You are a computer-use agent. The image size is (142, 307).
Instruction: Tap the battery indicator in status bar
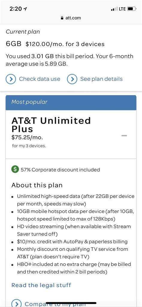point(132,9)
